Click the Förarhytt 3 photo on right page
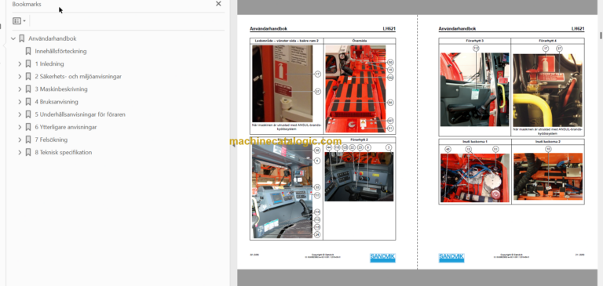This screenshot has height=286, width=603. (474, 89)
